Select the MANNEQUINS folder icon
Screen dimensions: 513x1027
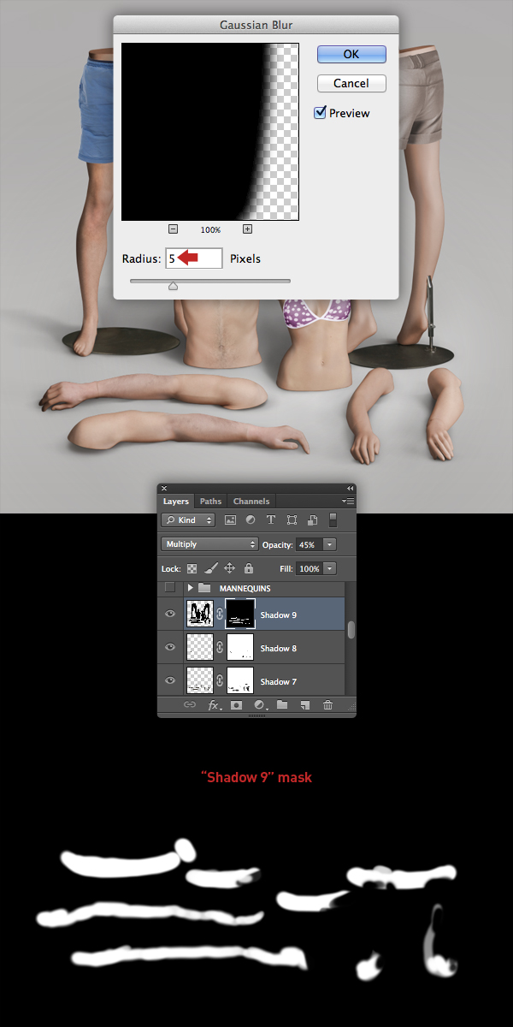pos(204,588)
